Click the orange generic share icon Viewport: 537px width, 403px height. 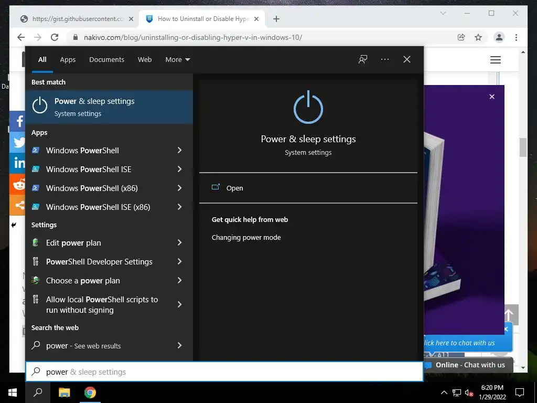17,205
